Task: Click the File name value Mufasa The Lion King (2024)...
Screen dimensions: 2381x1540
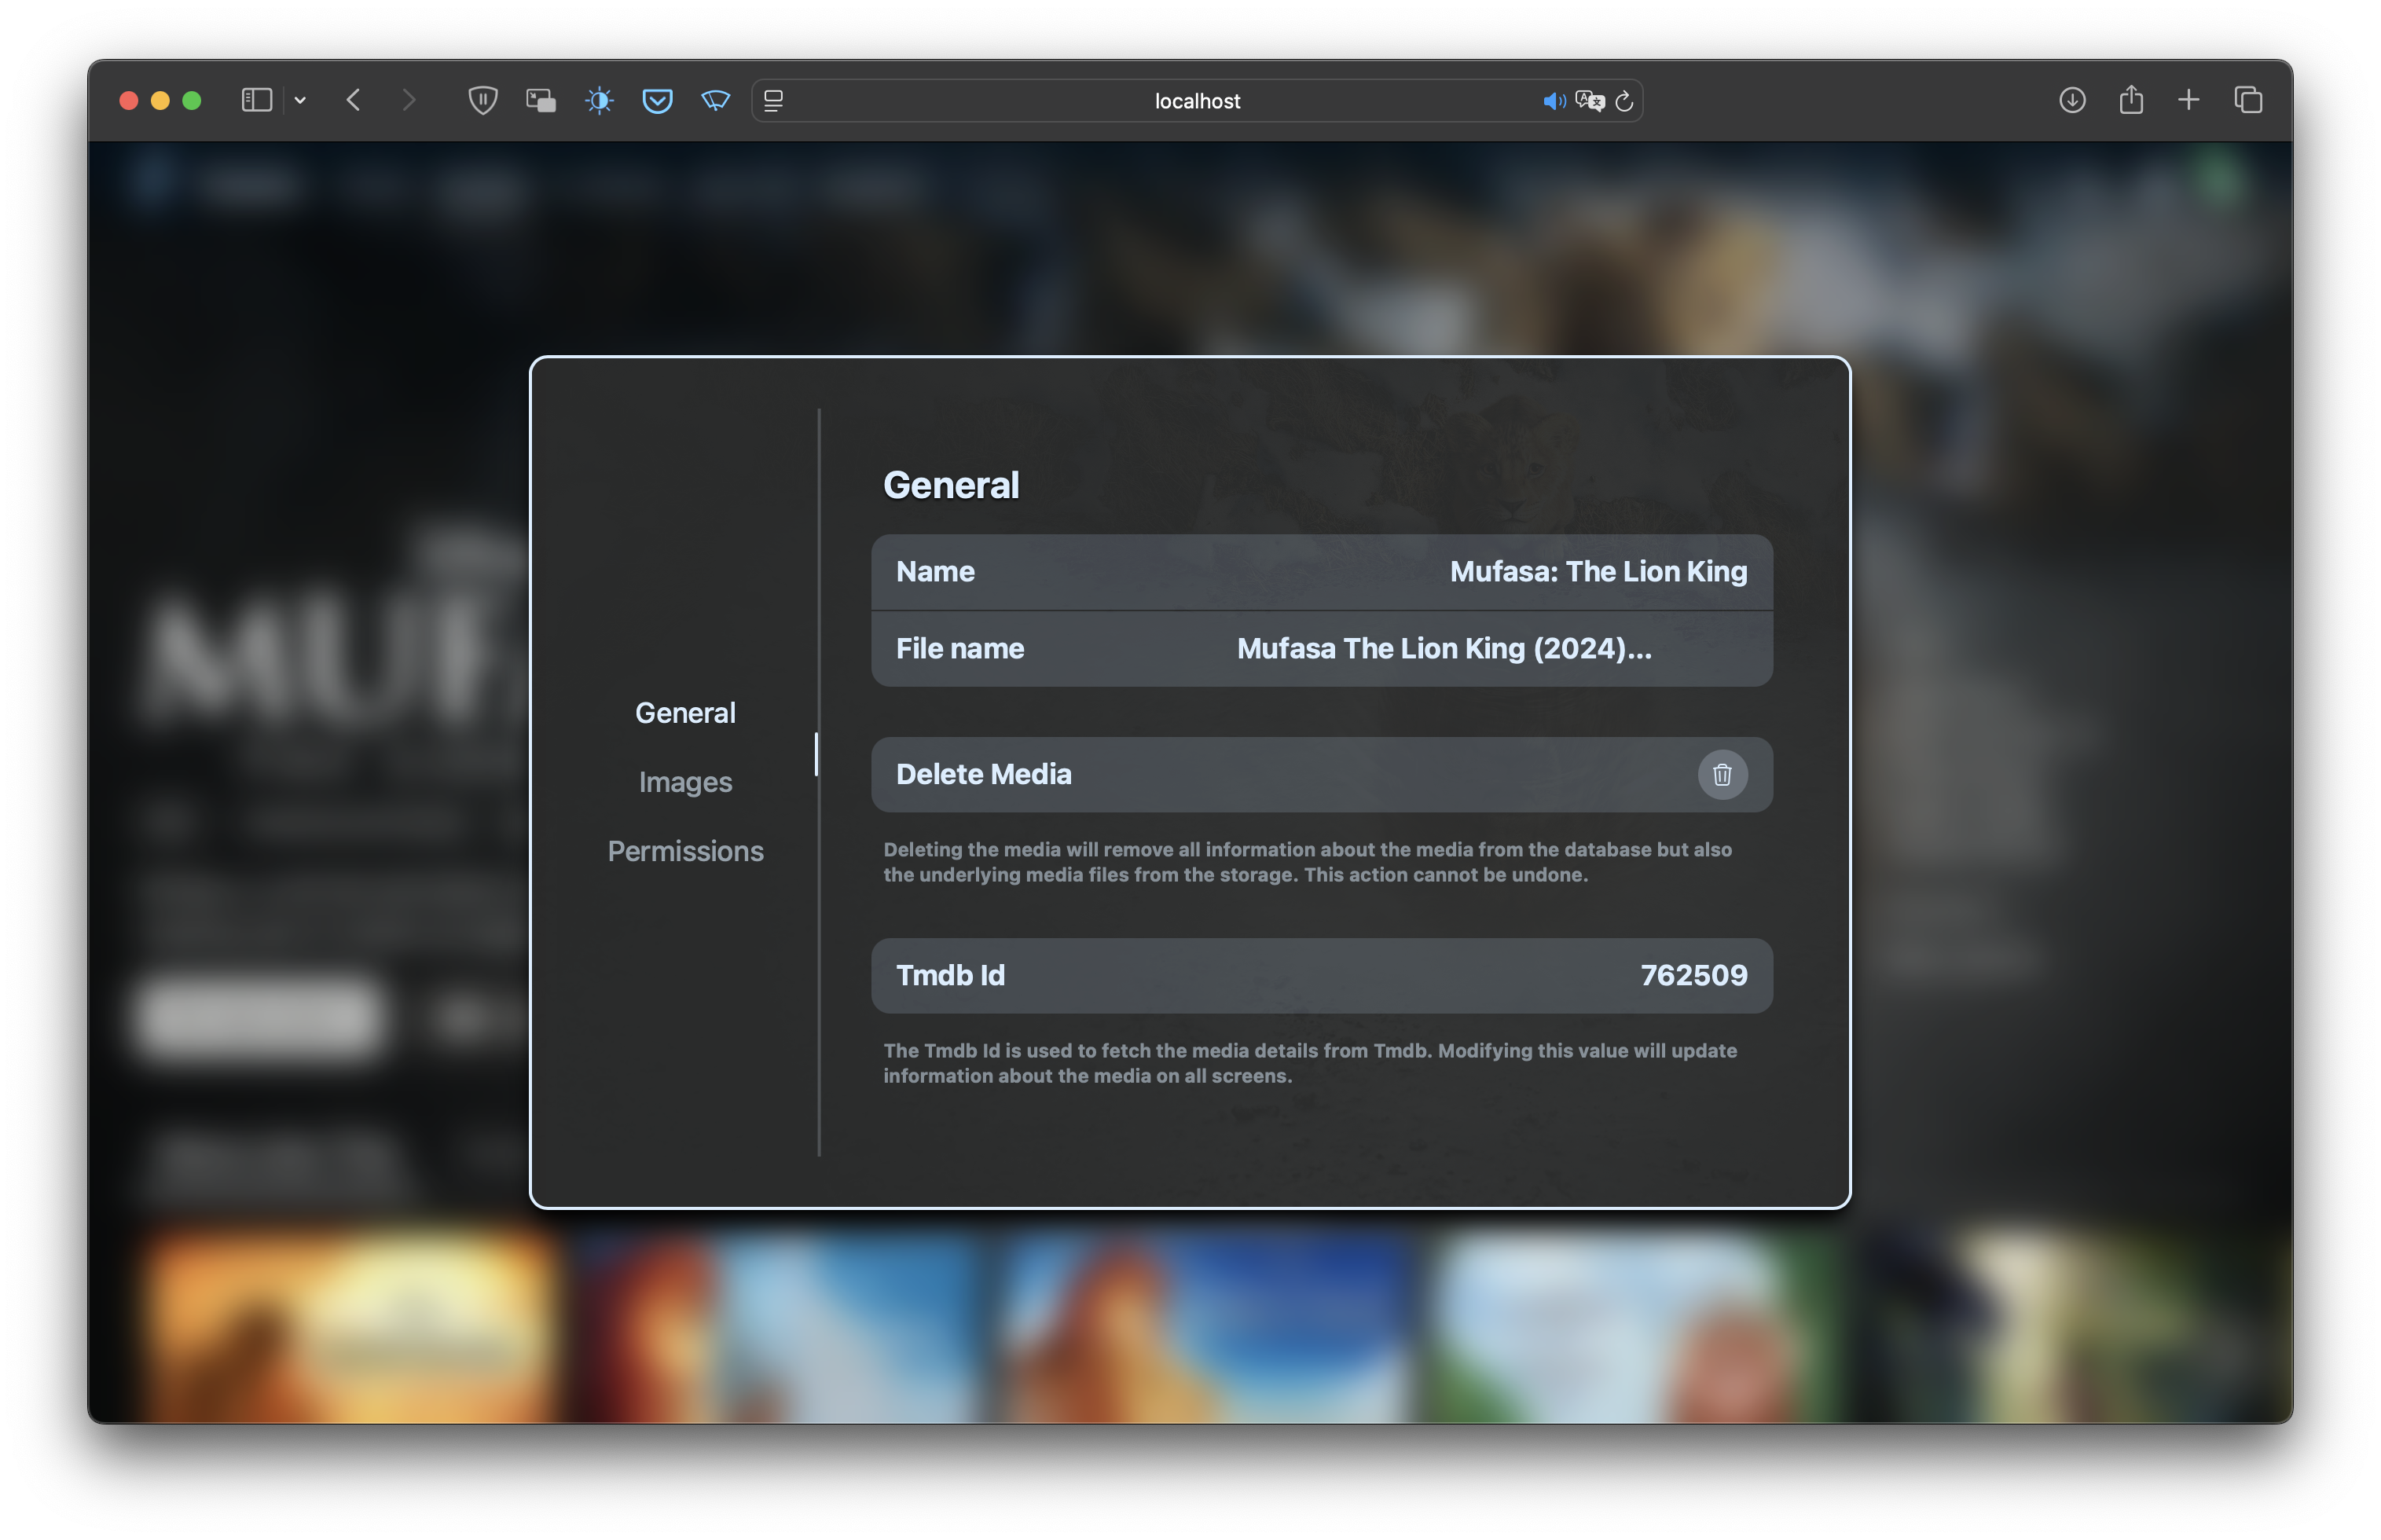Action: click(x=1444, y=648)
